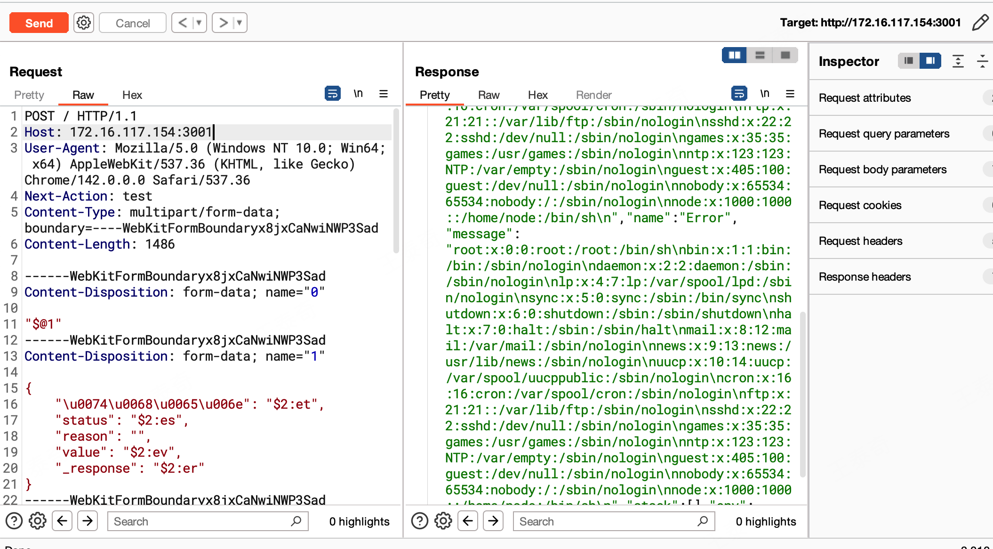The image size is (993, 549).
Task: Open history back dropdown arrow
Action: pos(199,23)
